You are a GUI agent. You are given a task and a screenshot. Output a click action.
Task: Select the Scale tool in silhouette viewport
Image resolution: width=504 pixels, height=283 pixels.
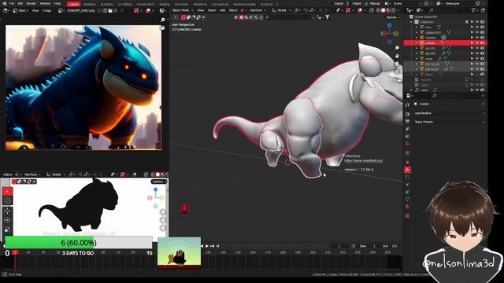7,230
